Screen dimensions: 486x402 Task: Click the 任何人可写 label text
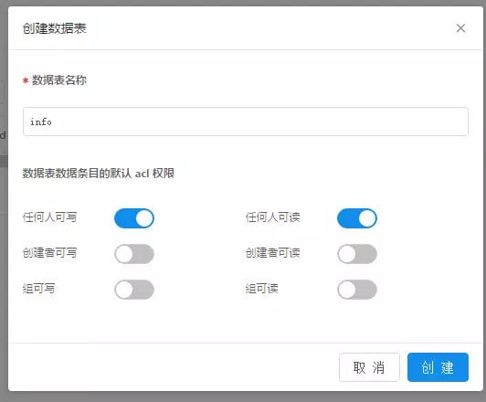pos(49,217)
